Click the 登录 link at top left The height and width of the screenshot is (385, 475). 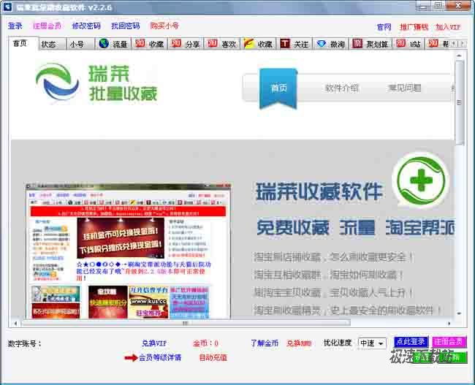15,26
